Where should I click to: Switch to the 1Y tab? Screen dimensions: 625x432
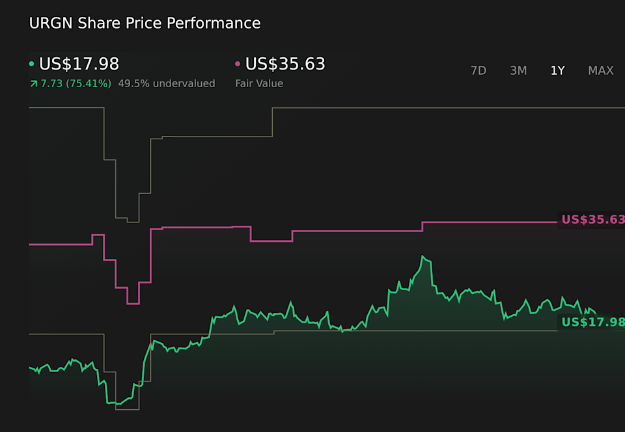557,70
